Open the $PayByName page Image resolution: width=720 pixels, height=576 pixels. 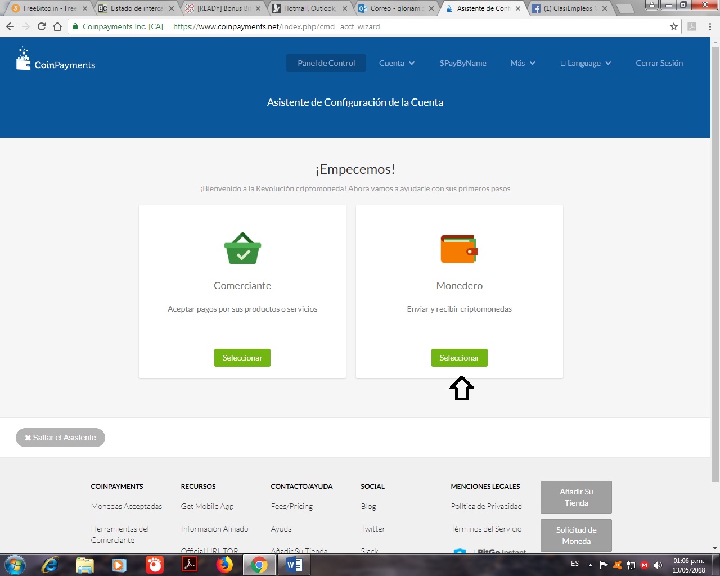(x=463, y=63)
